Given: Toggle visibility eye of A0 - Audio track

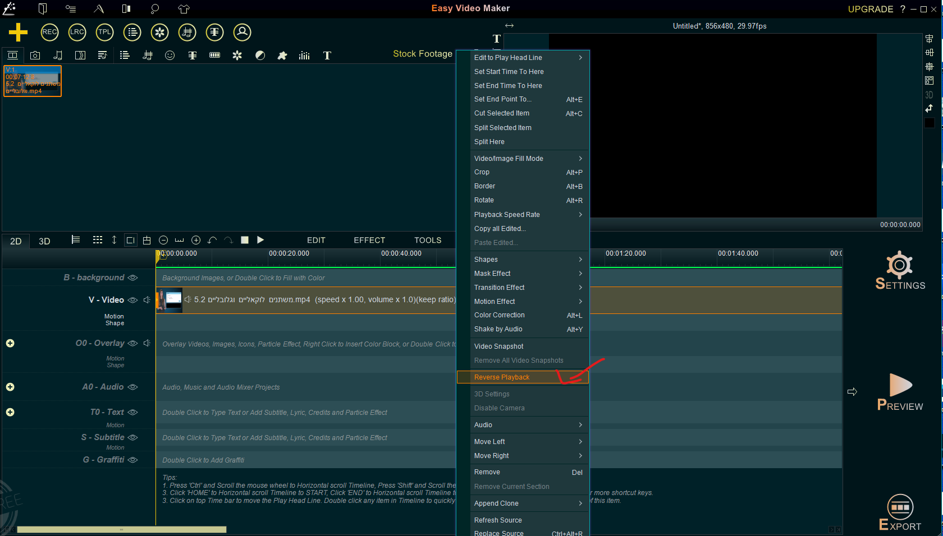Looking at the screenshot, I should coord(132,387).
